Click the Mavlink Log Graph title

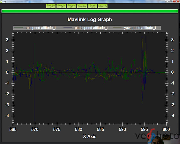pyautogui.click(x=90, y=20)
